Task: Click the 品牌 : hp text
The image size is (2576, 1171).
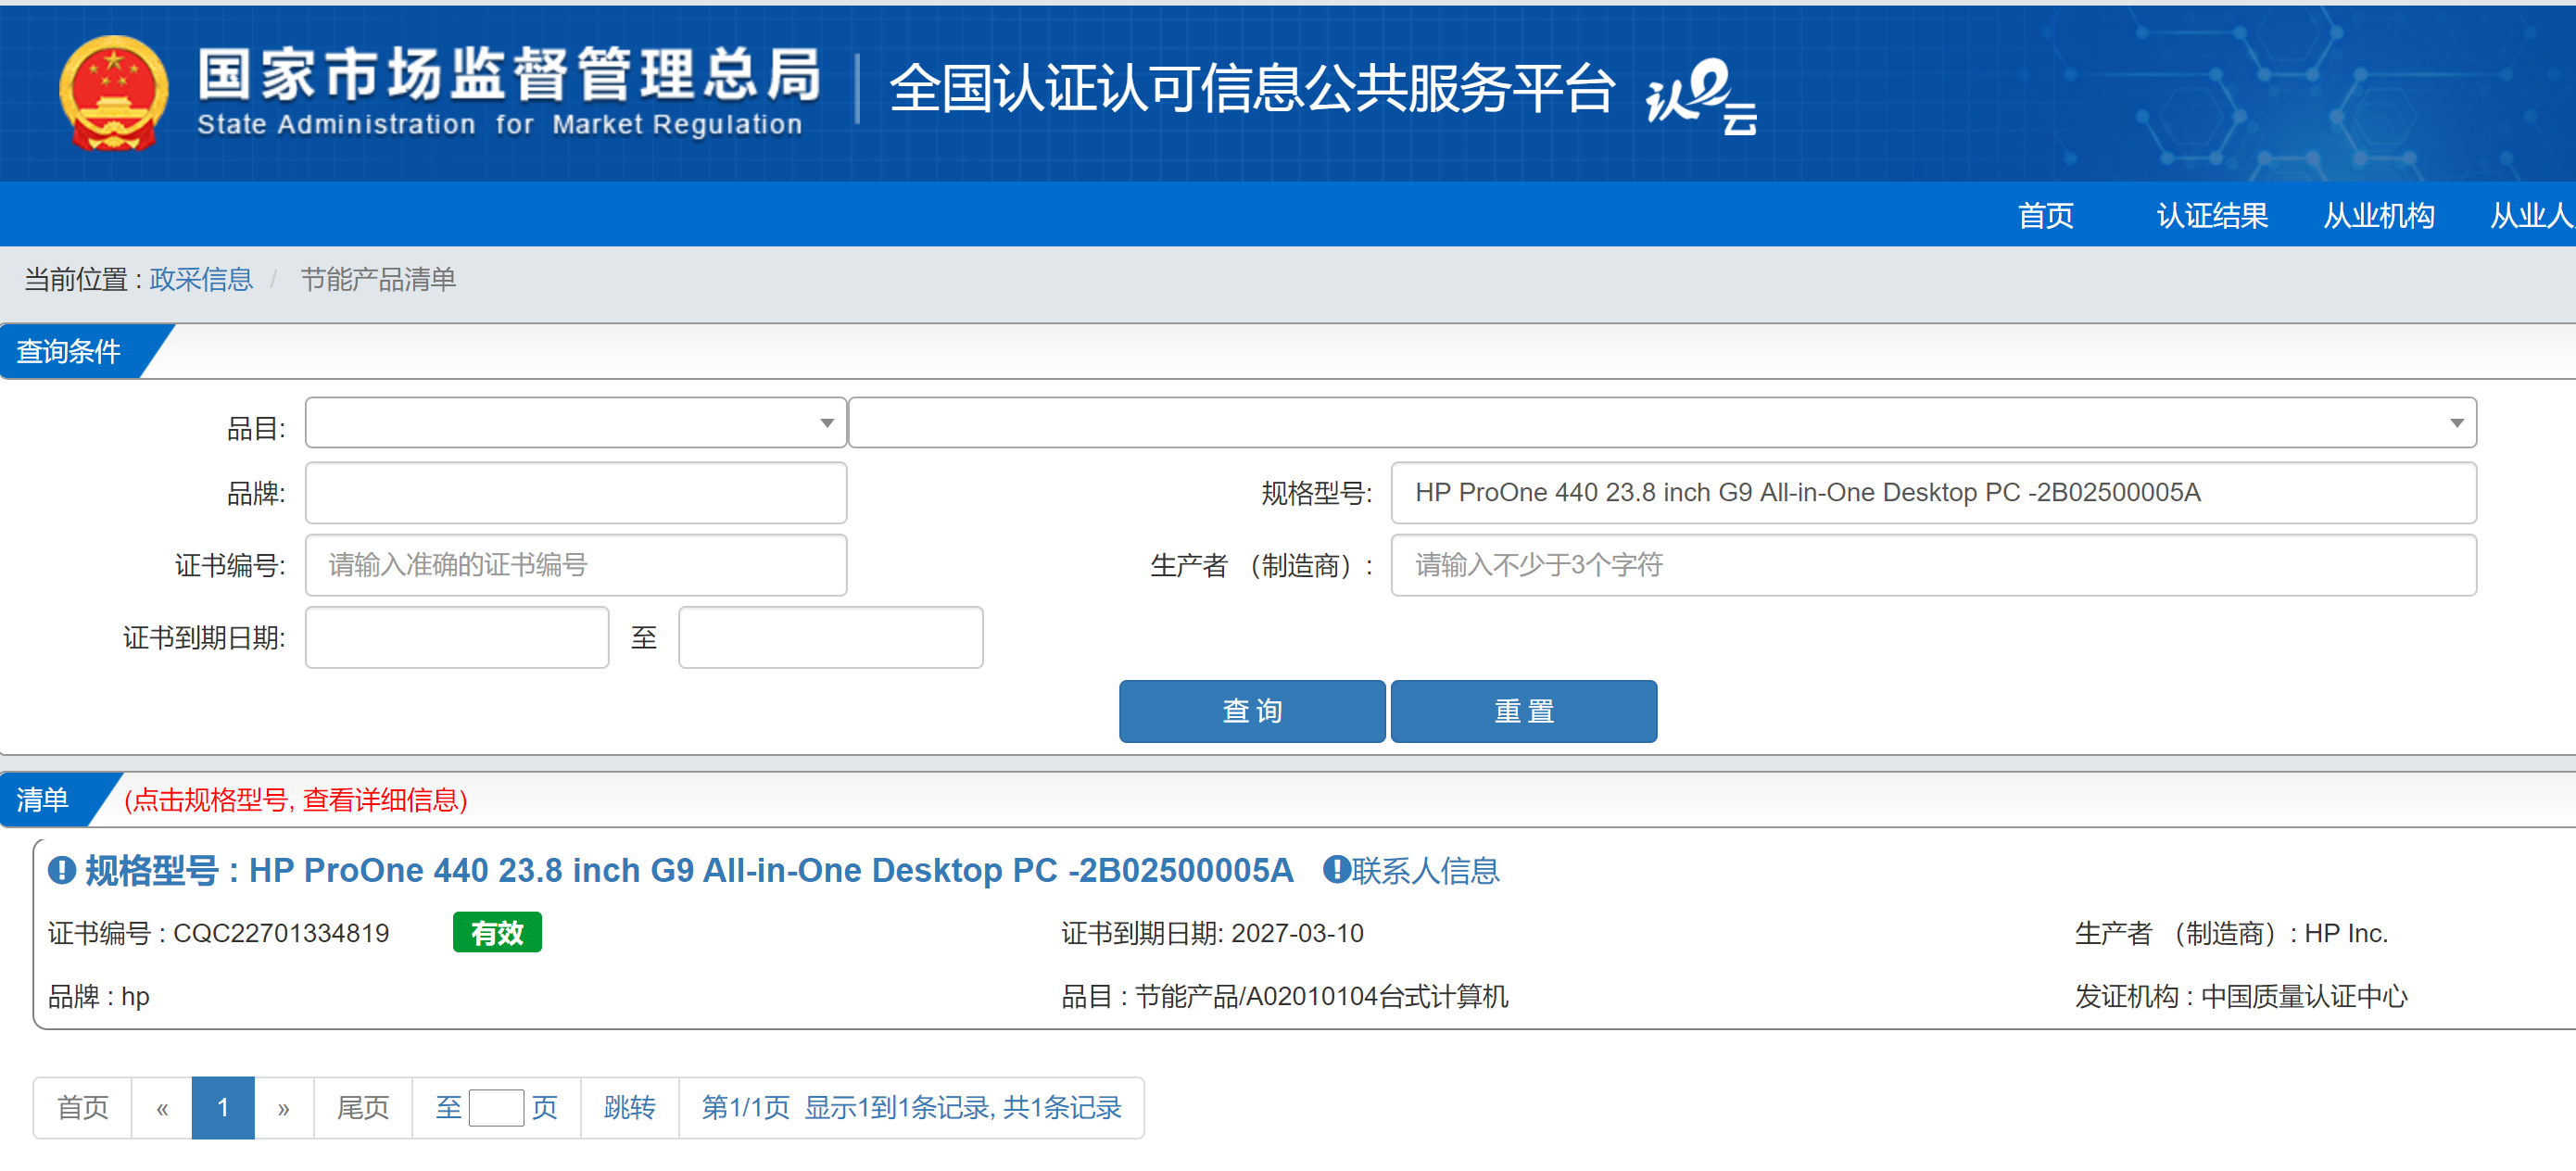Action: (99, 996)
